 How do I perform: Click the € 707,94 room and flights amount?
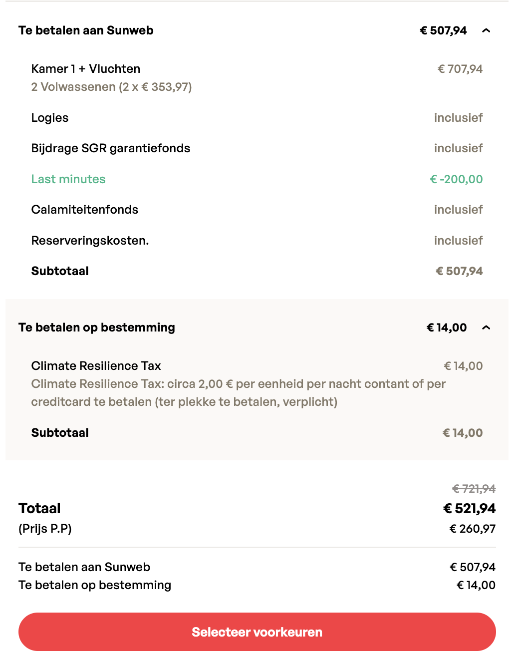click(x=460, y=69)
